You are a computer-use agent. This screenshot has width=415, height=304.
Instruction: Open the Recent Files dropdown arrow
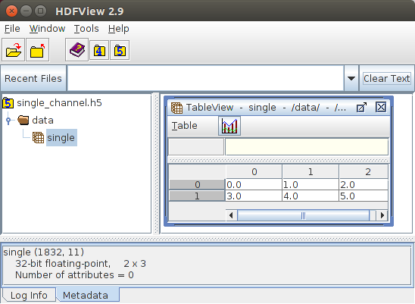351,78
